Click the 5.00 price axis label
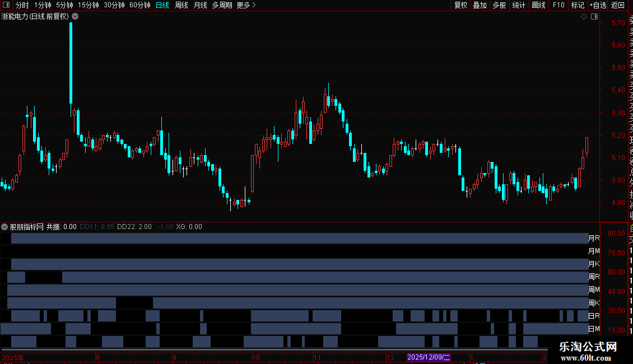Viewport: 633px width, 364px height. pyautogui.click(x=618, y=180)
